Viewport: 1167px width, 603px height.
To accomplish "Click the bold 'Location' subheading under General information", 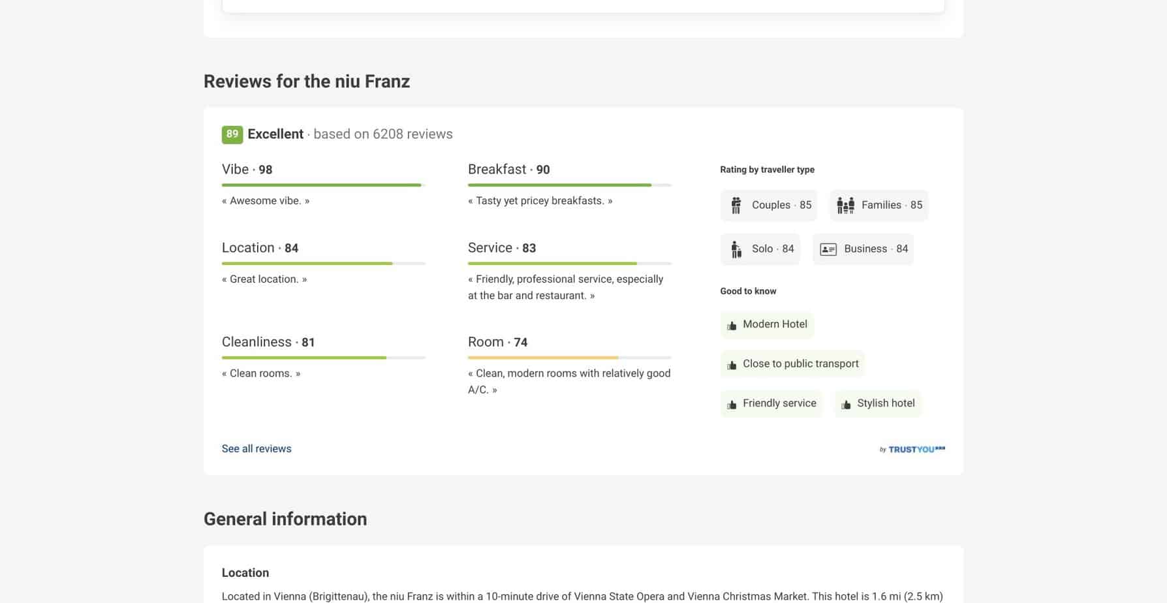I will pyautogui.click(x=245, y=573).
